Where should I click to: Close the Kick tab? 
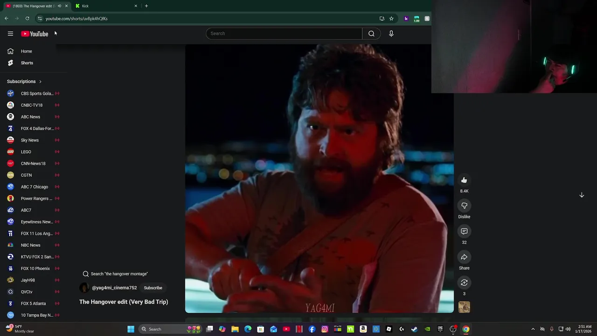pos(136,6)
